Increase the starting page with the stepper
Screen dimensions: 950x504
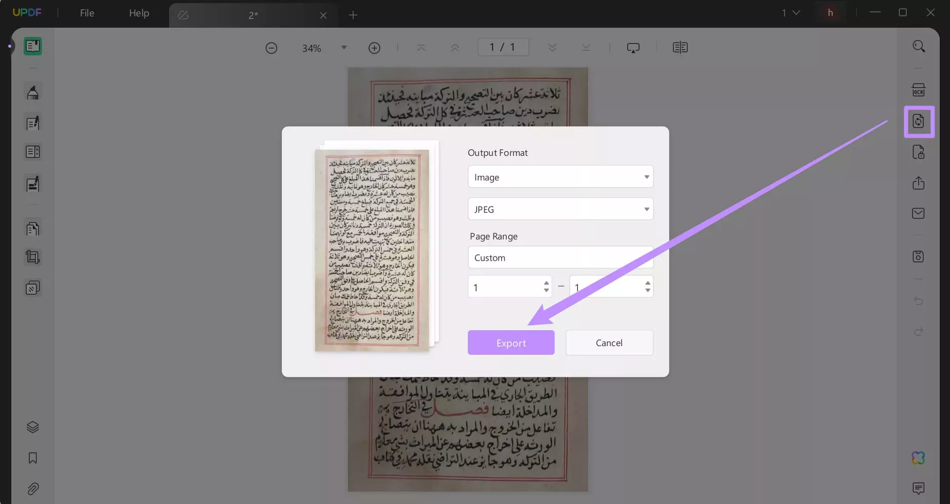click(x=546, y=283)
